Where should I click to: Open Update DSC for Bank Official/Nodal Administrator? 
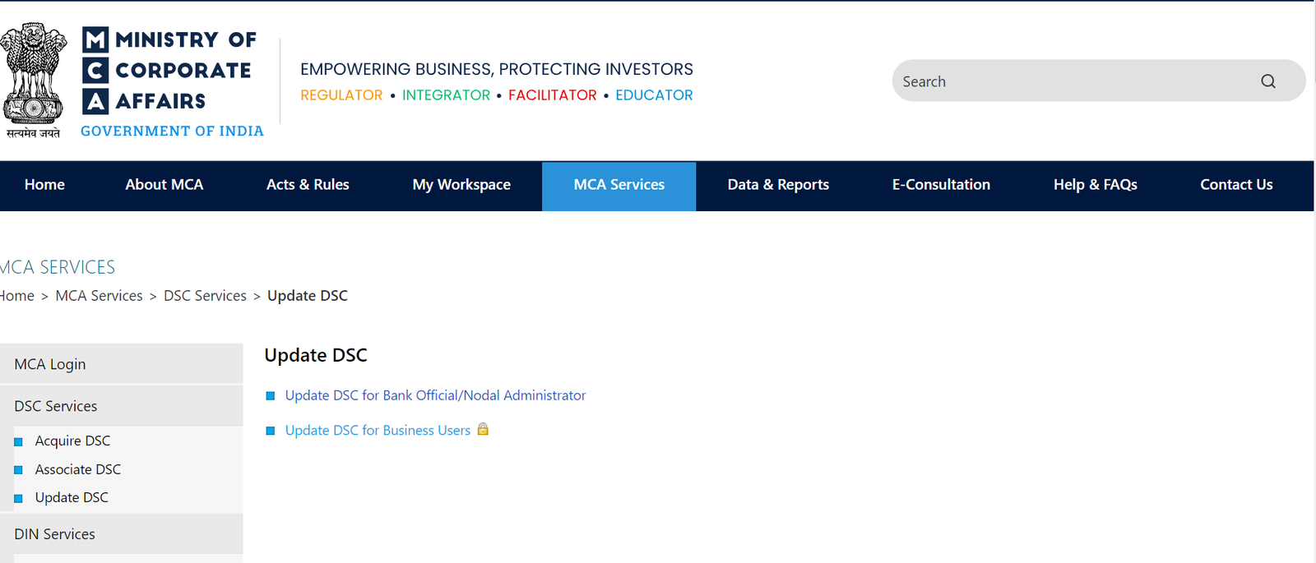coord(435,395)
